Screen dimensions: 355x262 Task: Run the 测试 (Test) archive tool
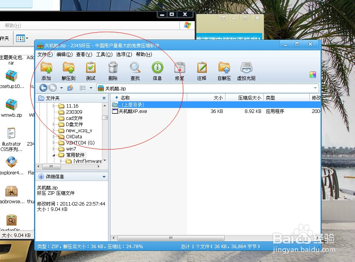point(90,71)
